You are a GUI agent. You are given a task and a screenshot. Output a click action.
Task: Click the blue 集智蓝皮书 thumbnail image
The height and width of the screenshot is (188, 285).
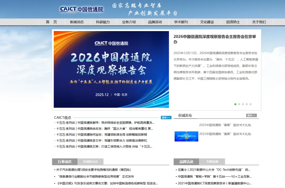click(x=186, y=136)
